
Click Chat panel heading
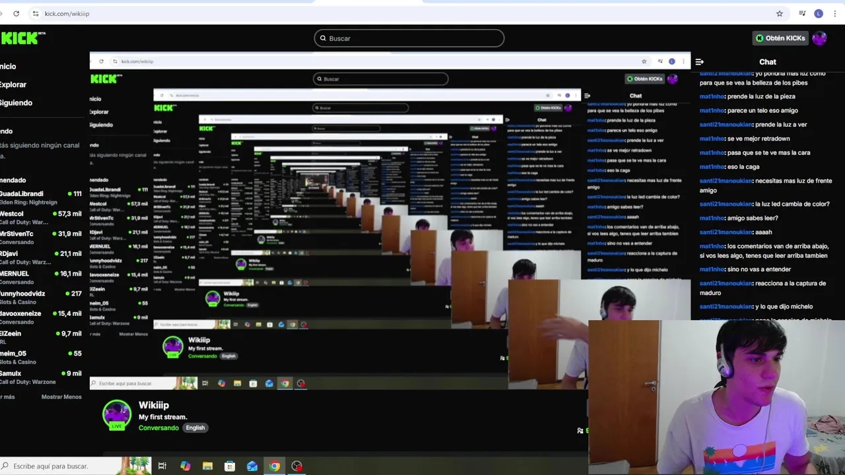[x=768, y=62]
